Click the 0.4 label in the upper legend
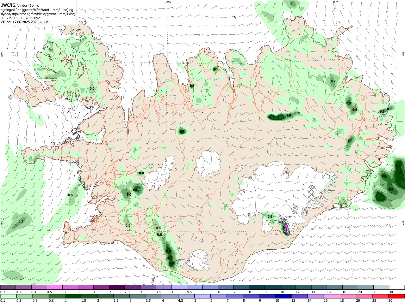This screenshot has width=405, height=303. pyautogui.click(x=34, y=292)
